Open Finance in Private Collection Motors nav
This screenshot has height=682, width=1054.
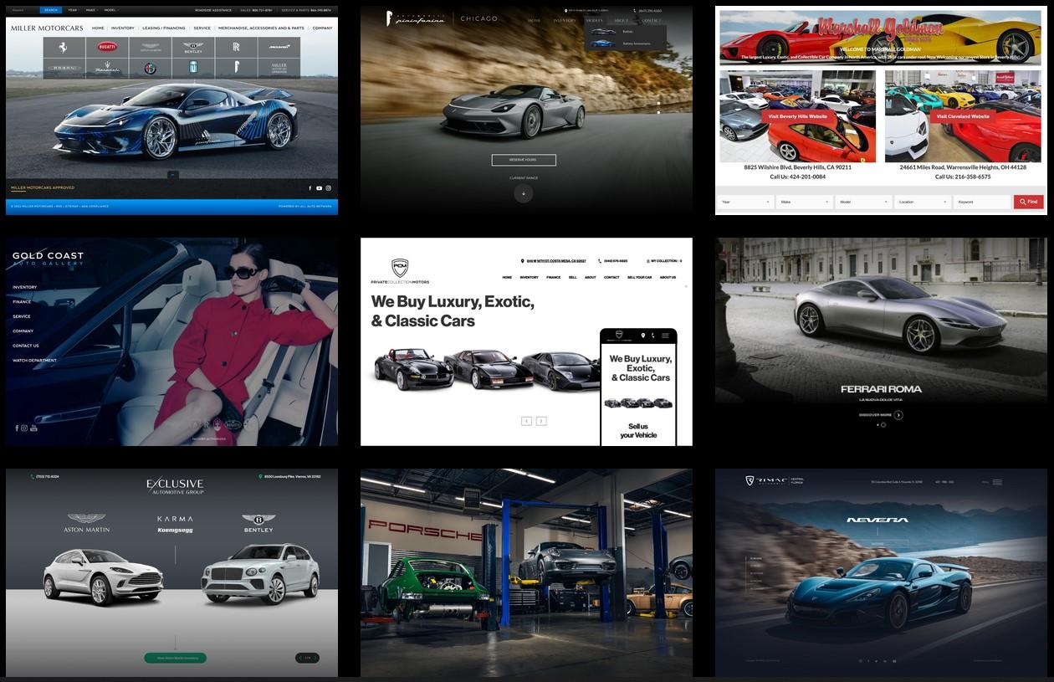coord(554,277)
